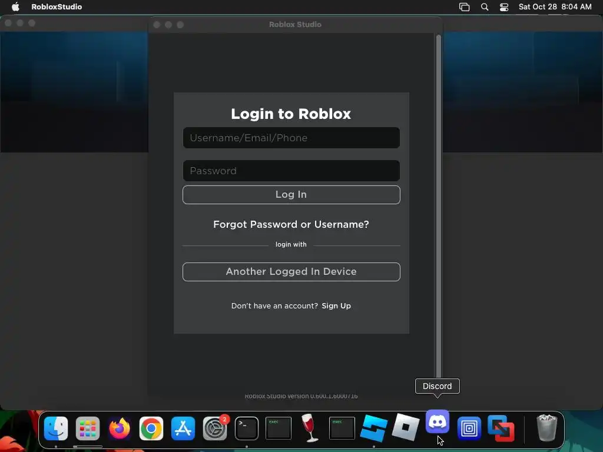Click the Log In button
This screenshot has height=452, width=603.
click(x=291, y=195)
